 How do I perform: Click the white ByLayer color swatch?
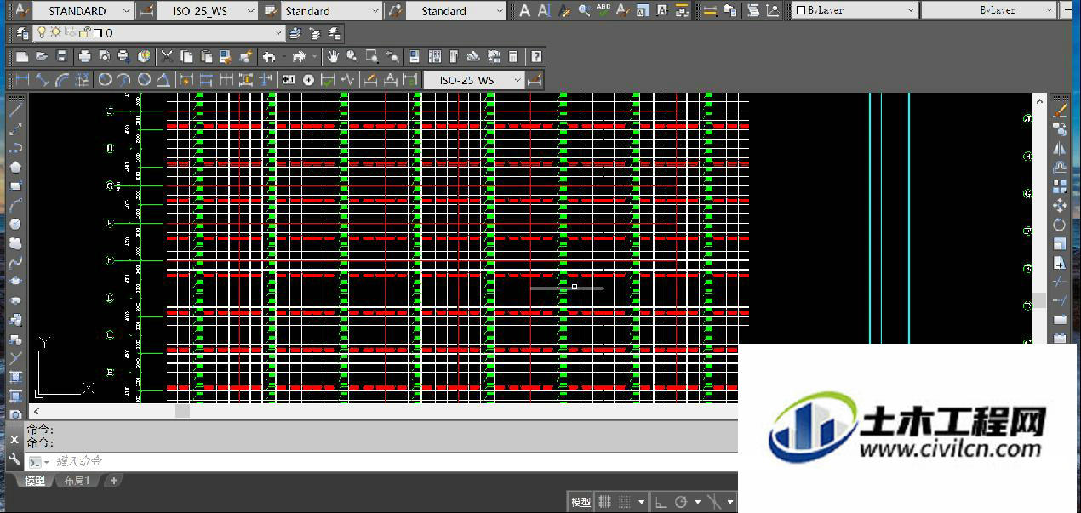[x=800, y=10]
